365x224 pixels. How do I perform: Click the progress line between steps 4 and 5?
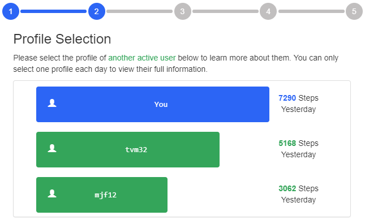click(x=311, y=11)
